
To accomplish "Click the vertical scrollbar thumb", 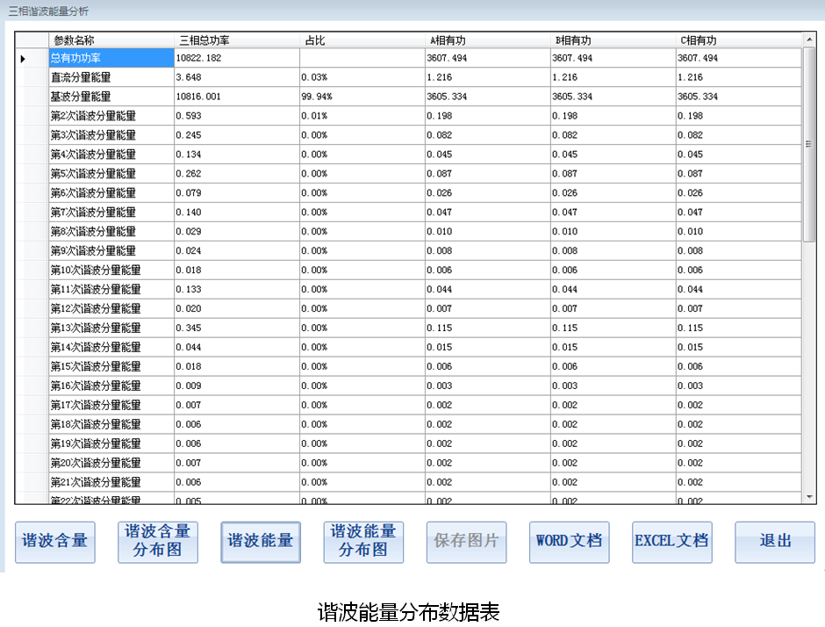I will [x=809, y=145].
